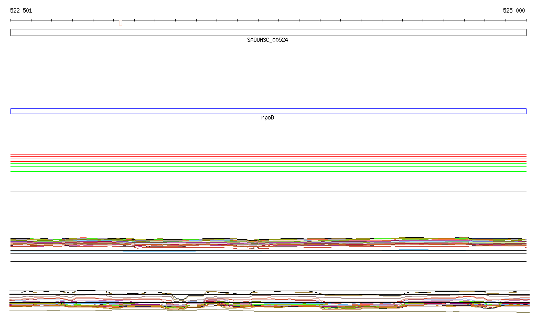Click the left blue edge of rpoB bar
537x320 pixels.
[11, 111]
